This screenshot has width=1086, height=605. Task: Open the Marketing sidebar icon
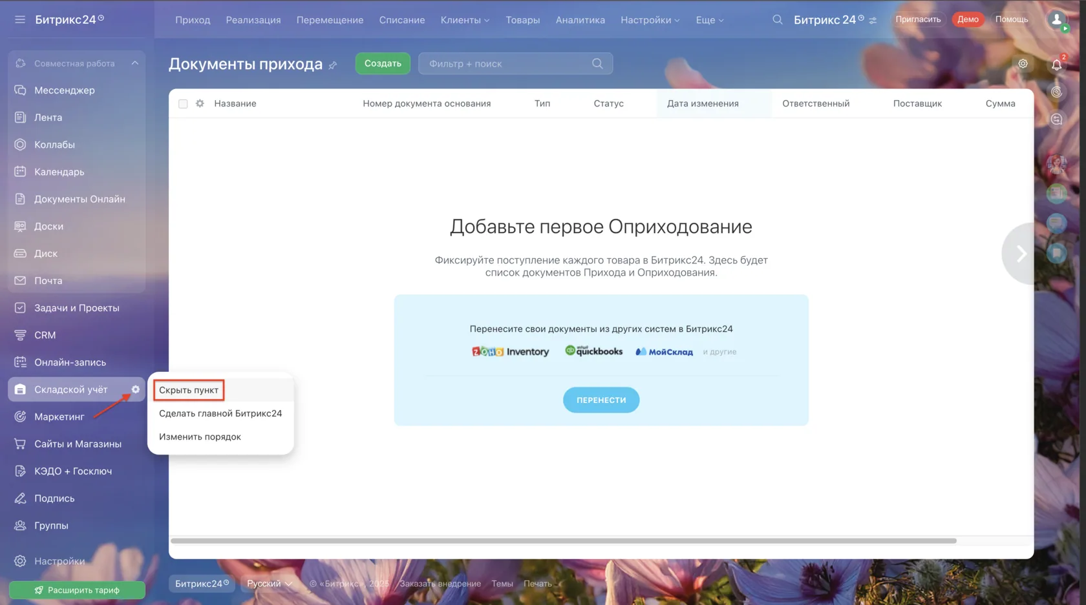(20, 417)
